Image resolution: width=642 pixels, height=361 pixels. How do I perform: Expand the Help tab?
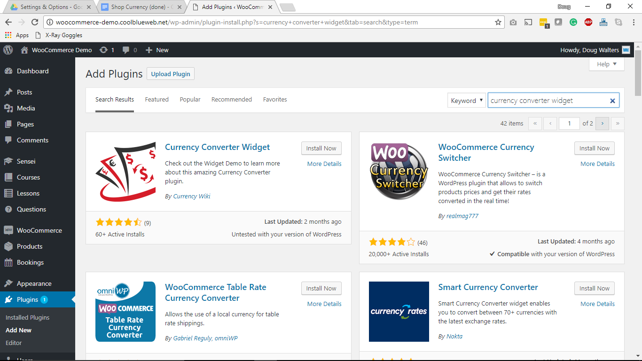607,64
